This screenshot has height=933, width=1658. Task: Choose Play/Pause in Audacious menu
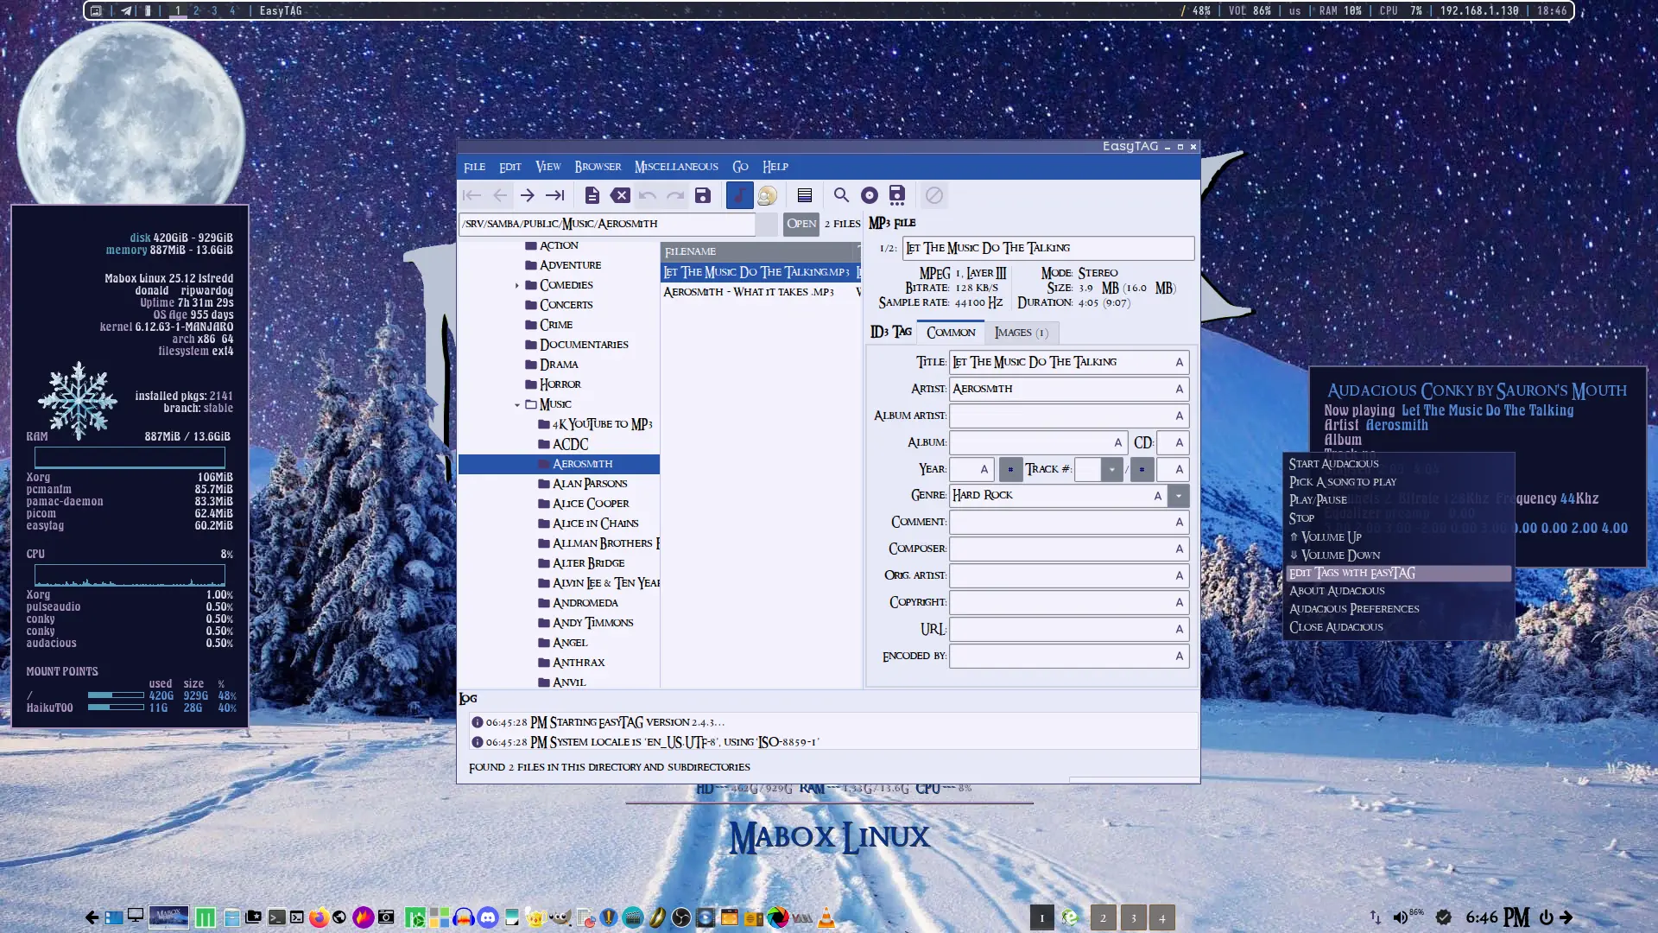tap(1318, 499)
